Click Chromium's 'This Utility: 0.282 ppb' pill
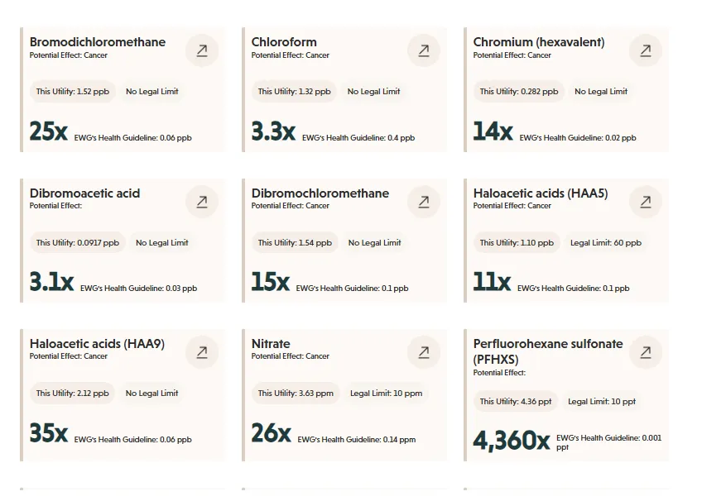 pyautogui.click(x=519, y=92)
